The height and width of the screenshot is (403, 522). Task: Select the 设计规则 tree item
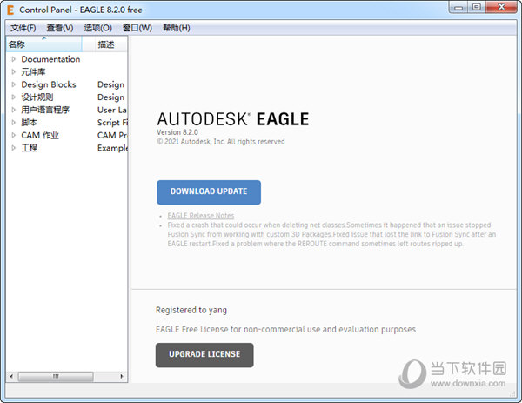click(37, 97)
